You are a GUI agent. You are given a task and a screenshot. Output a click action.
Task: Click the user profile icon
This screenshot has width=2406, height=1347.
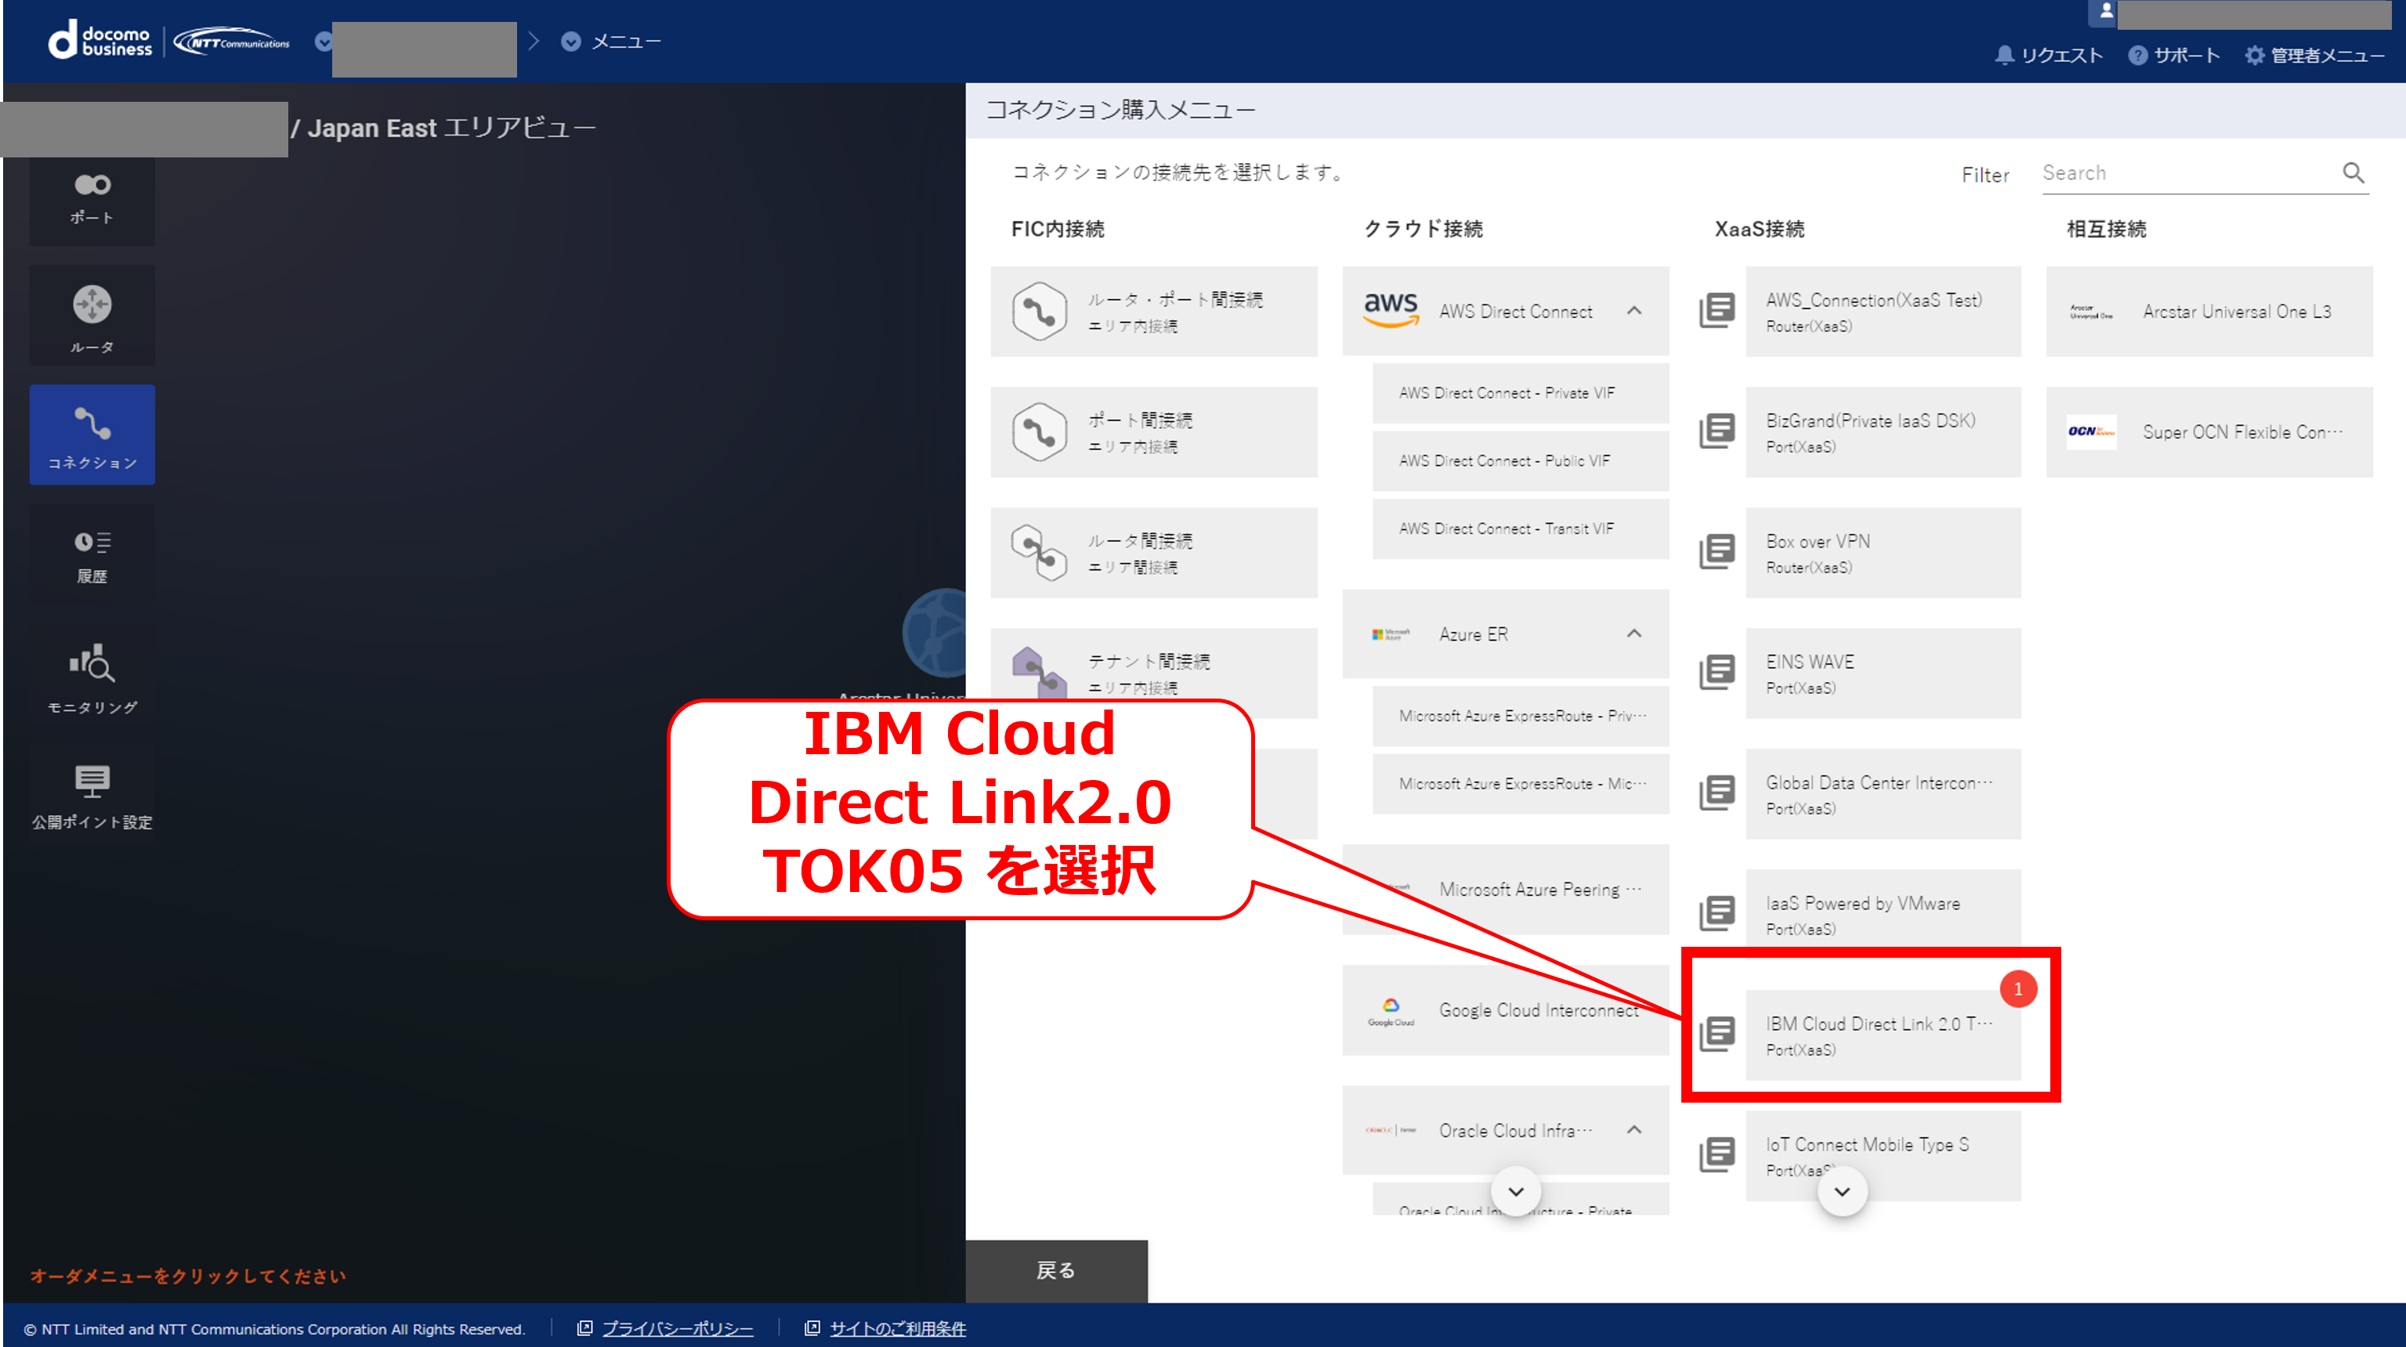[2105, 11]
